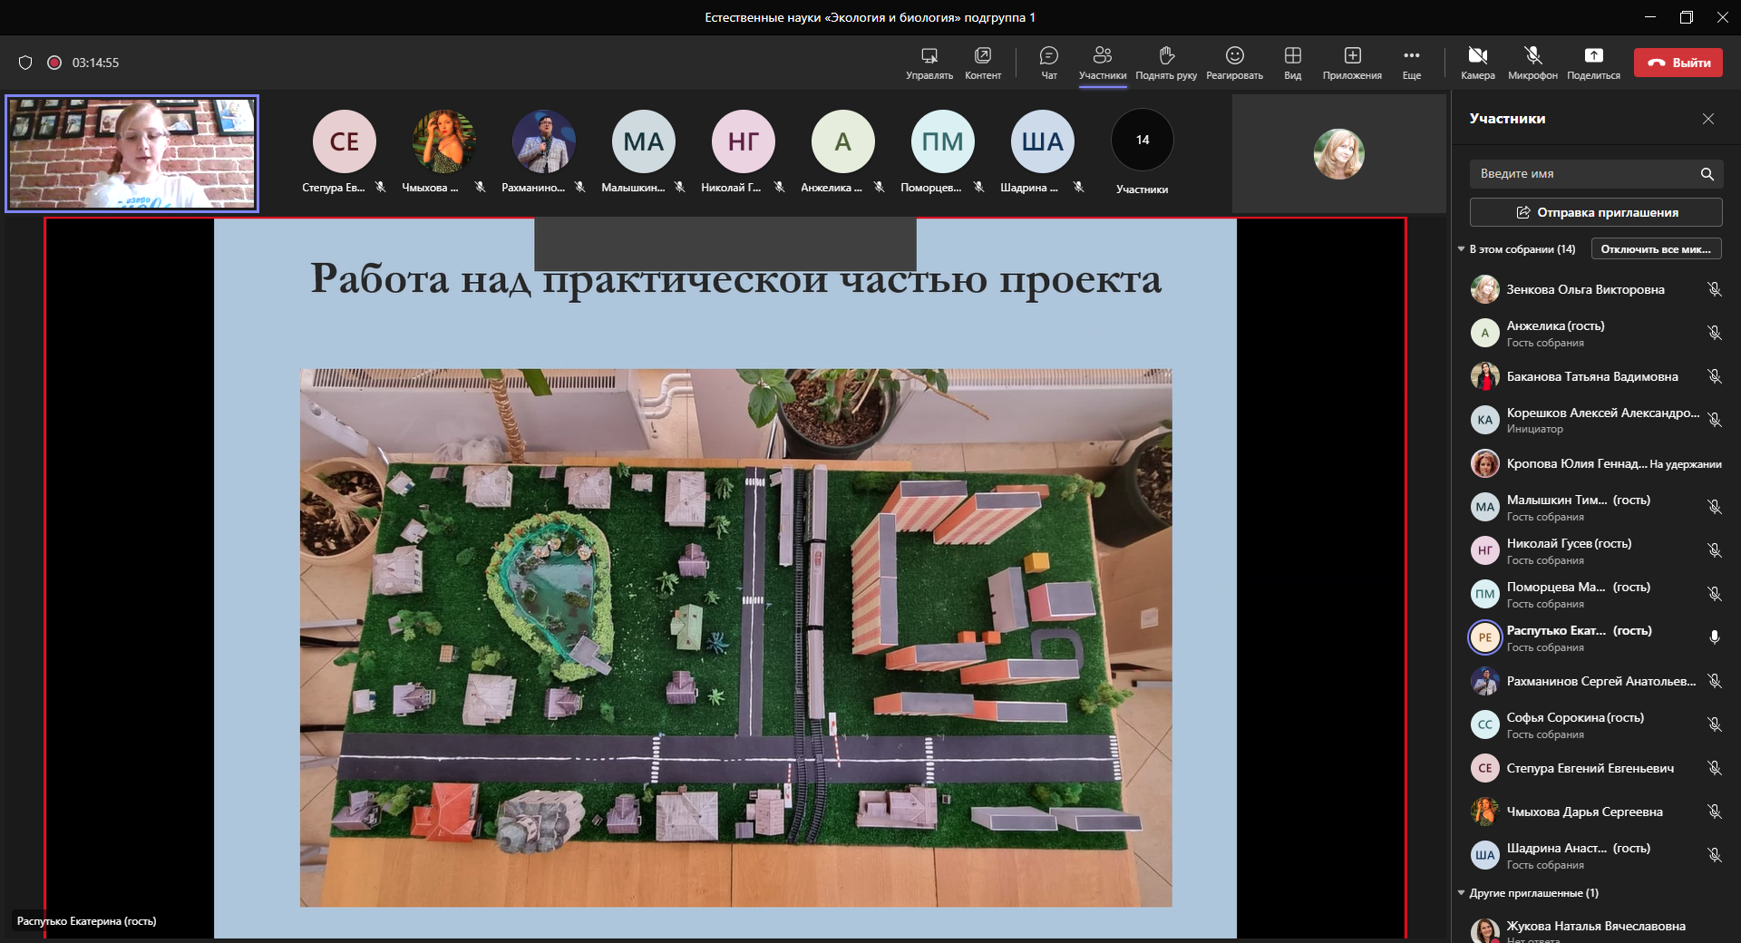
Task: Open the More options menu
Action: [x=1411, y=62]
